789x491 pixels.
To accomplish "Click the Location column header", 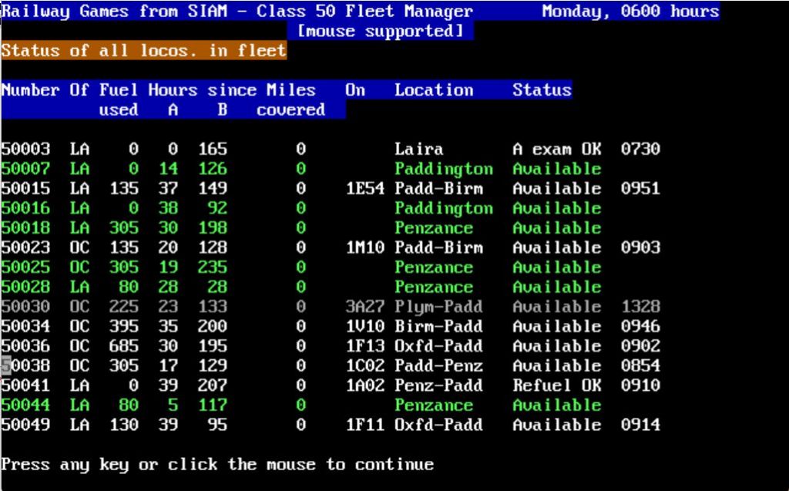I will tap(434, 90).
